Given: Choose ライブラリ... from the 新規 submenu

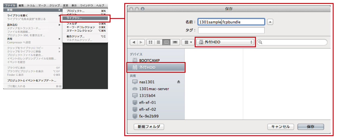Looking at the screenshot, I should [x=74, y=18].
